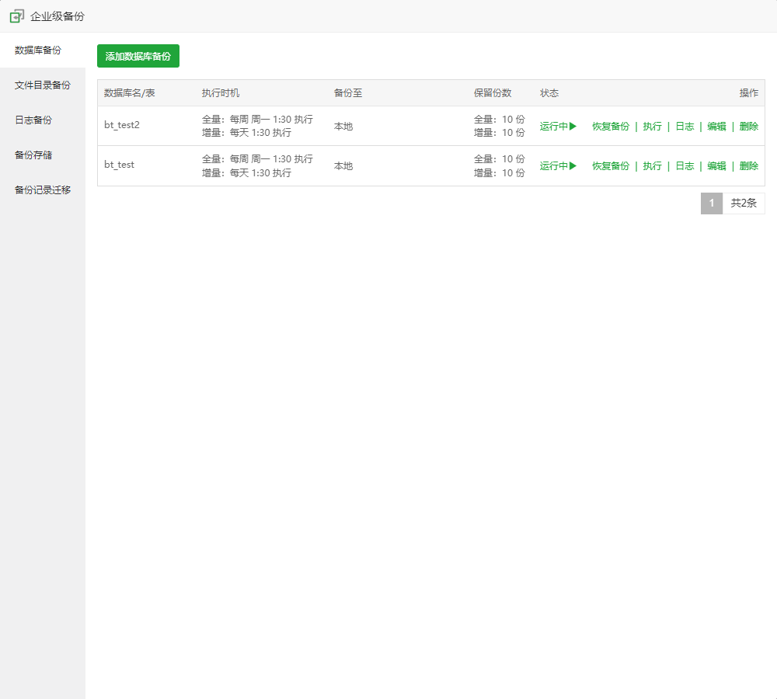Edit the bt_test backup task
The image size is (777, 699).
716,165
